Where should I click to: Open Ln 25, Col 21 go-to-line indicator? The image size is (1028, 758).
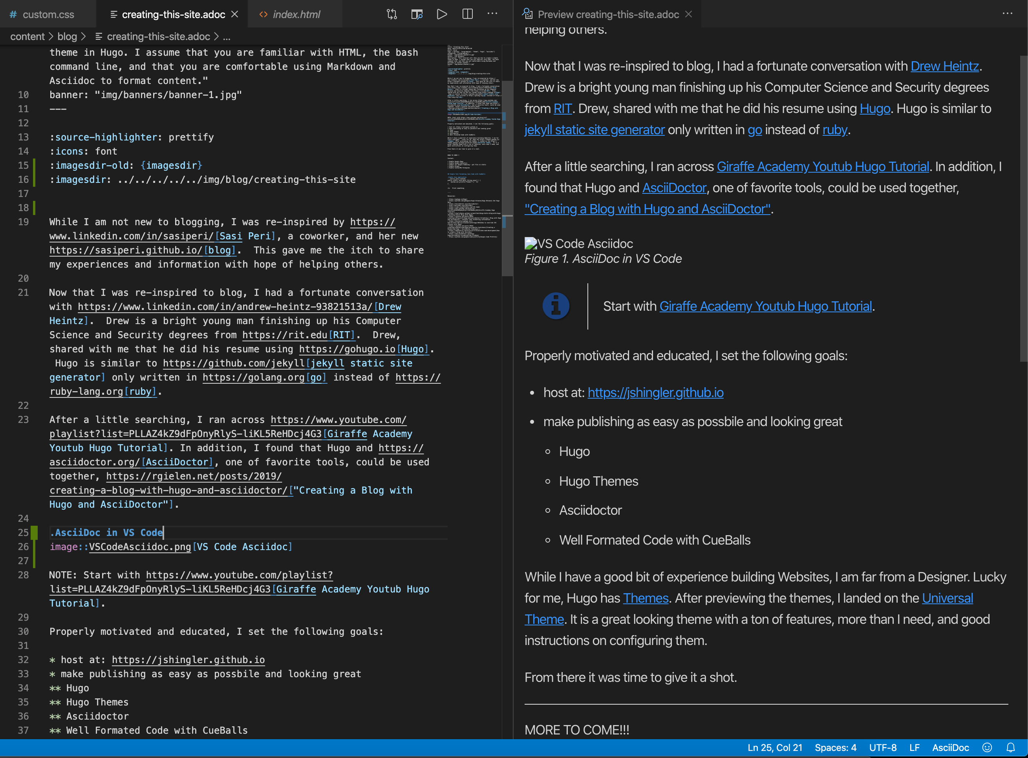[x=775, y=747]
